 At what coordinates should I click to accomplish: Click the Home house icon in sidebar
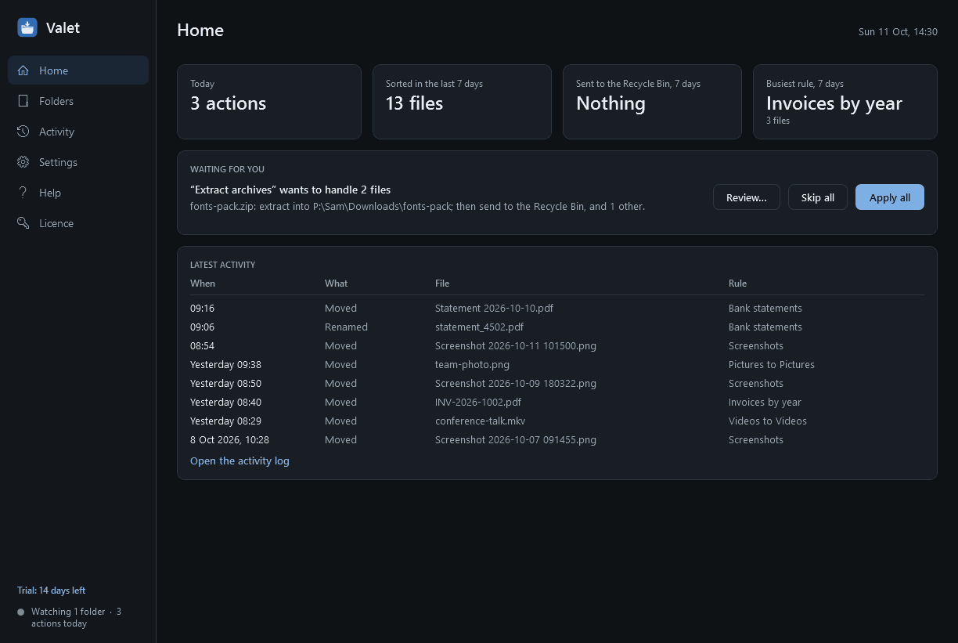23,70
